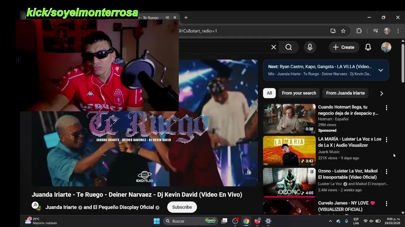Open Juanda Iriarte channel link
This screenshot has width=405, height=227.
click(x=61, y=207)
